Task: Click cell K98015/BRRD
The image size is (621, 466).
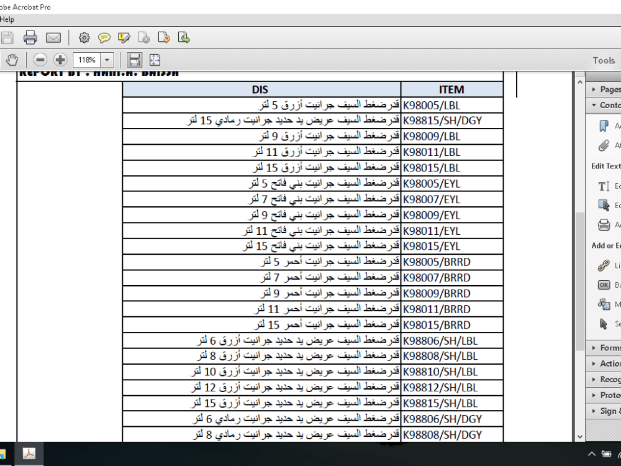Action: pyautogui.click(x=452, y=325)
